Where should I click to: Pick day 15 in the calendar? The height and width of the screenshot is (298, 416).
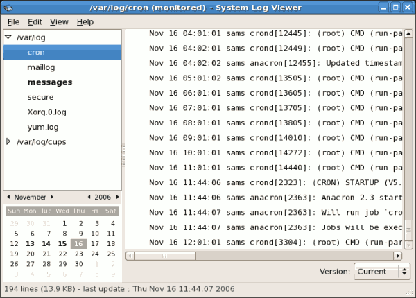[x=62, y=243]
